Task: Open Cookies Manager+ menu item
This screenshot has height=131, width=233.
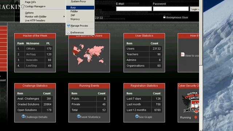Action: tap(35, 7)
